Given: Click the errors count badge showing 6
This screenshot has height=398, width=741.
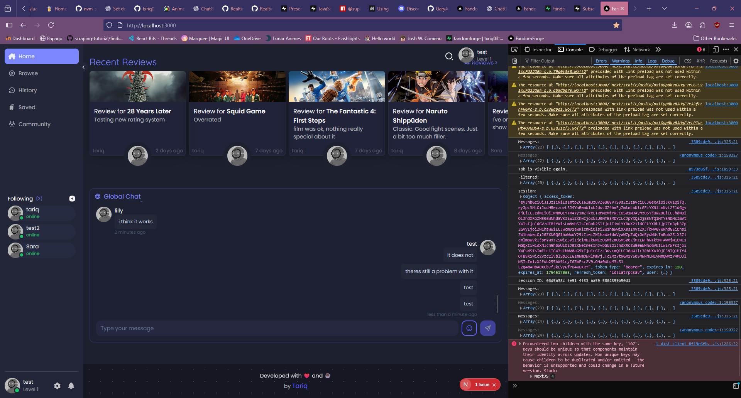Looking at the screenshot, I should (x=701, y=49).
